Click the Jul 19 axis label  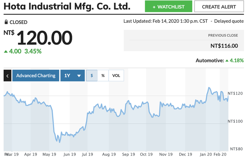pos(87,154)
